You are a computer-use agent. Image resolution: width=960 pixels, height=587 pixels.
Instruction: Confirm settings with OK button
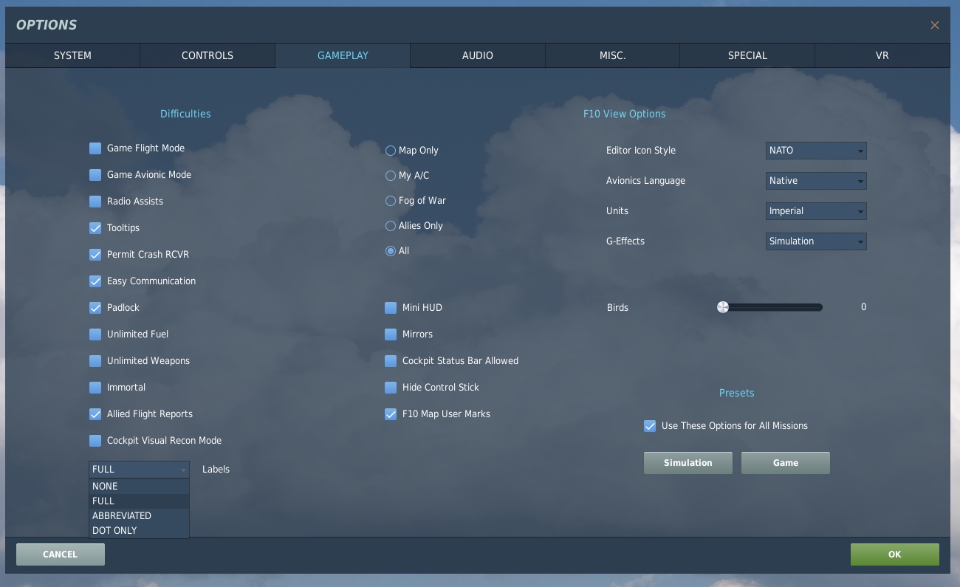tap(895, 555)
